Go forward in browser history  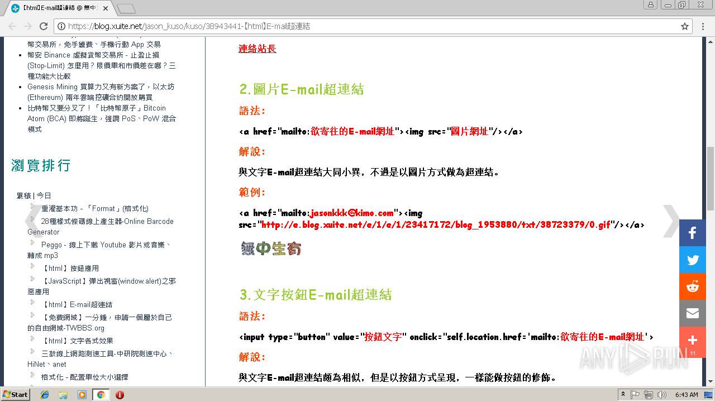point(28,26)
